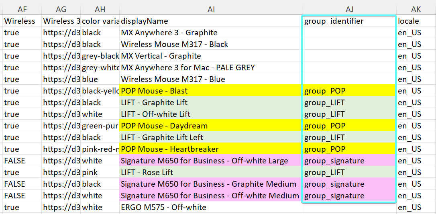Select column AI header

pyautogui.click(x=211, y=9)
